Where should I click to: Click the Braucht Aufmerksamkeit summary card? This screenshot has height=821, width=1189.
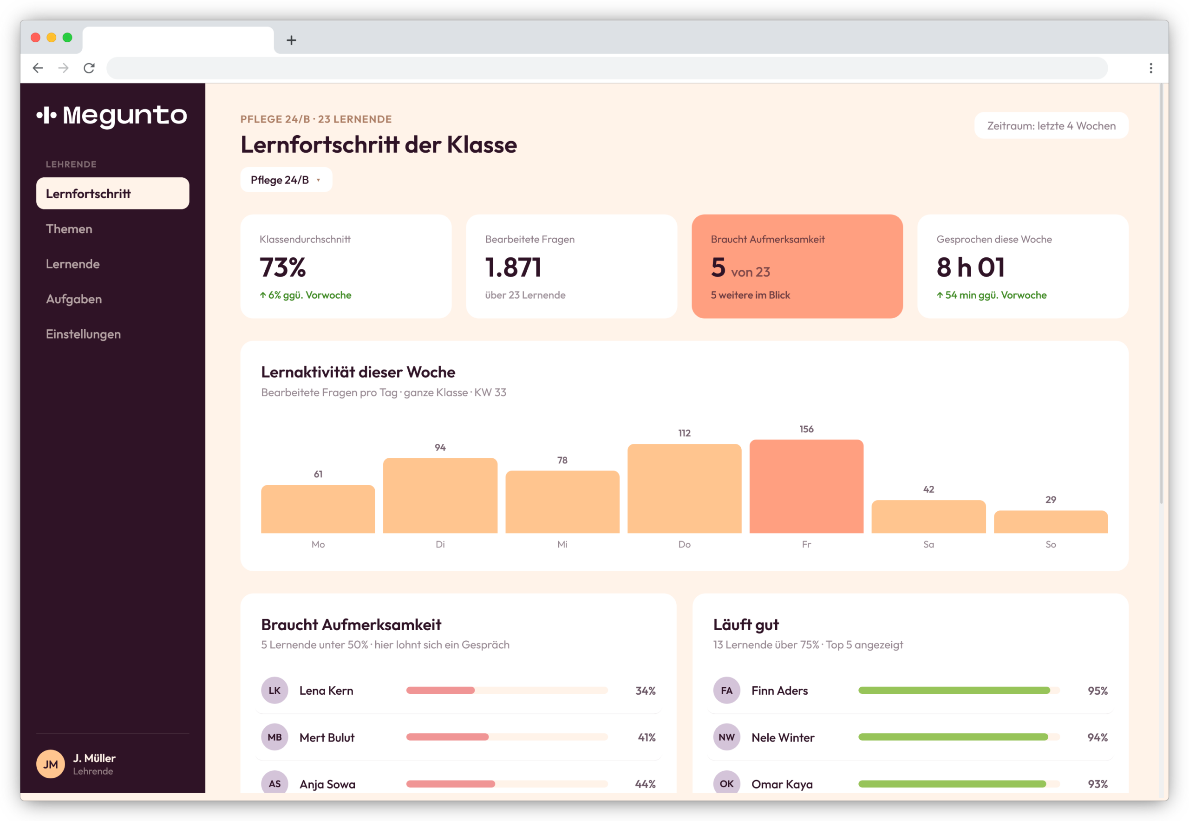coord(797,267)
